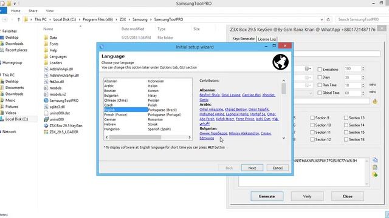389x218 pixels.
Task: Check the Section 12 checkbox
Action: click(312, 139)
